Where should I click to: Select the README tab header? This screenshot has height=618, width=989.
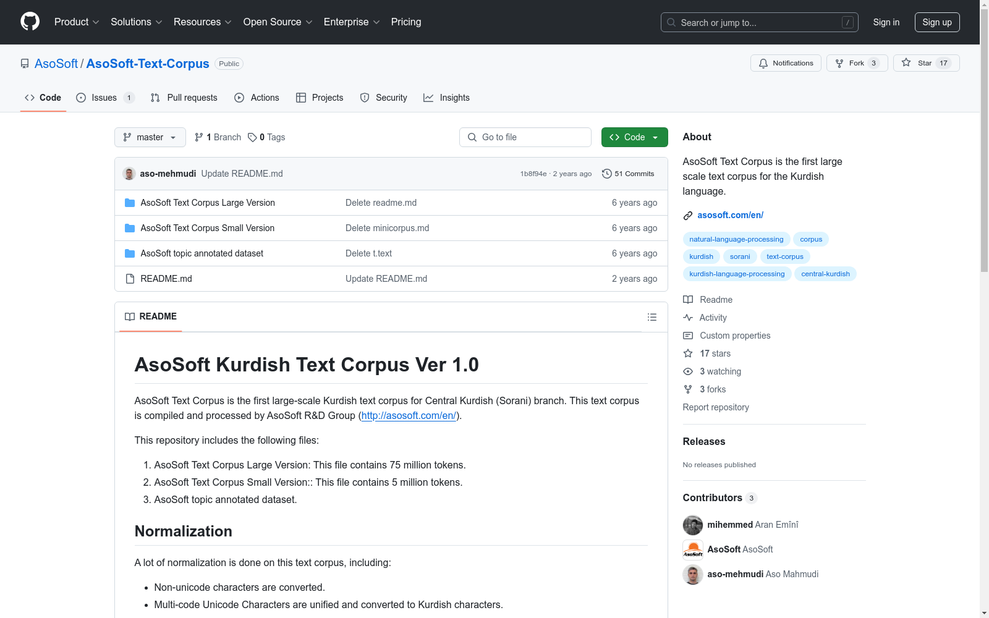[x=151, y=316]
